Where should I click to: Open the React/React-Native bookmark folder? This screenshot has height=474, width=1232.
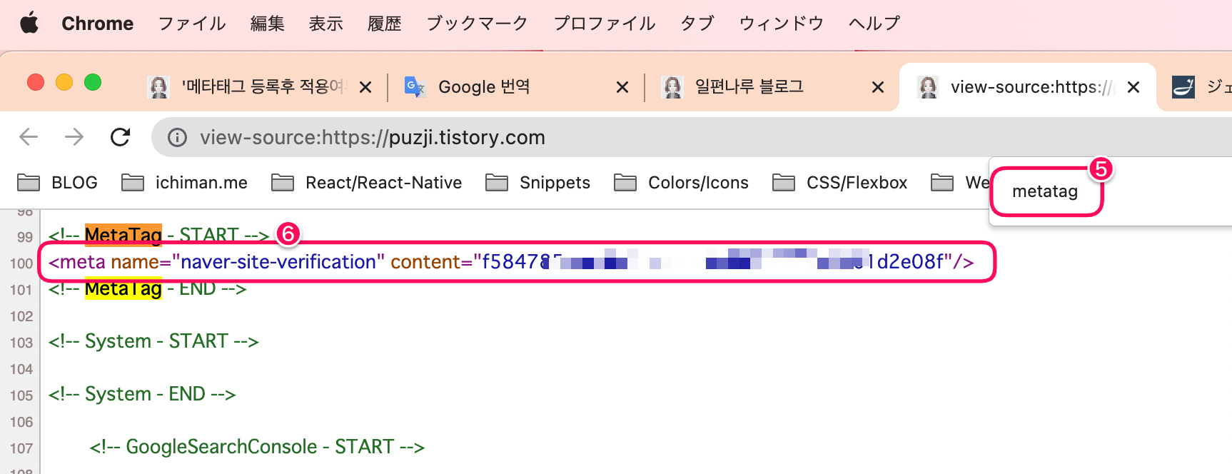(366, 182)
